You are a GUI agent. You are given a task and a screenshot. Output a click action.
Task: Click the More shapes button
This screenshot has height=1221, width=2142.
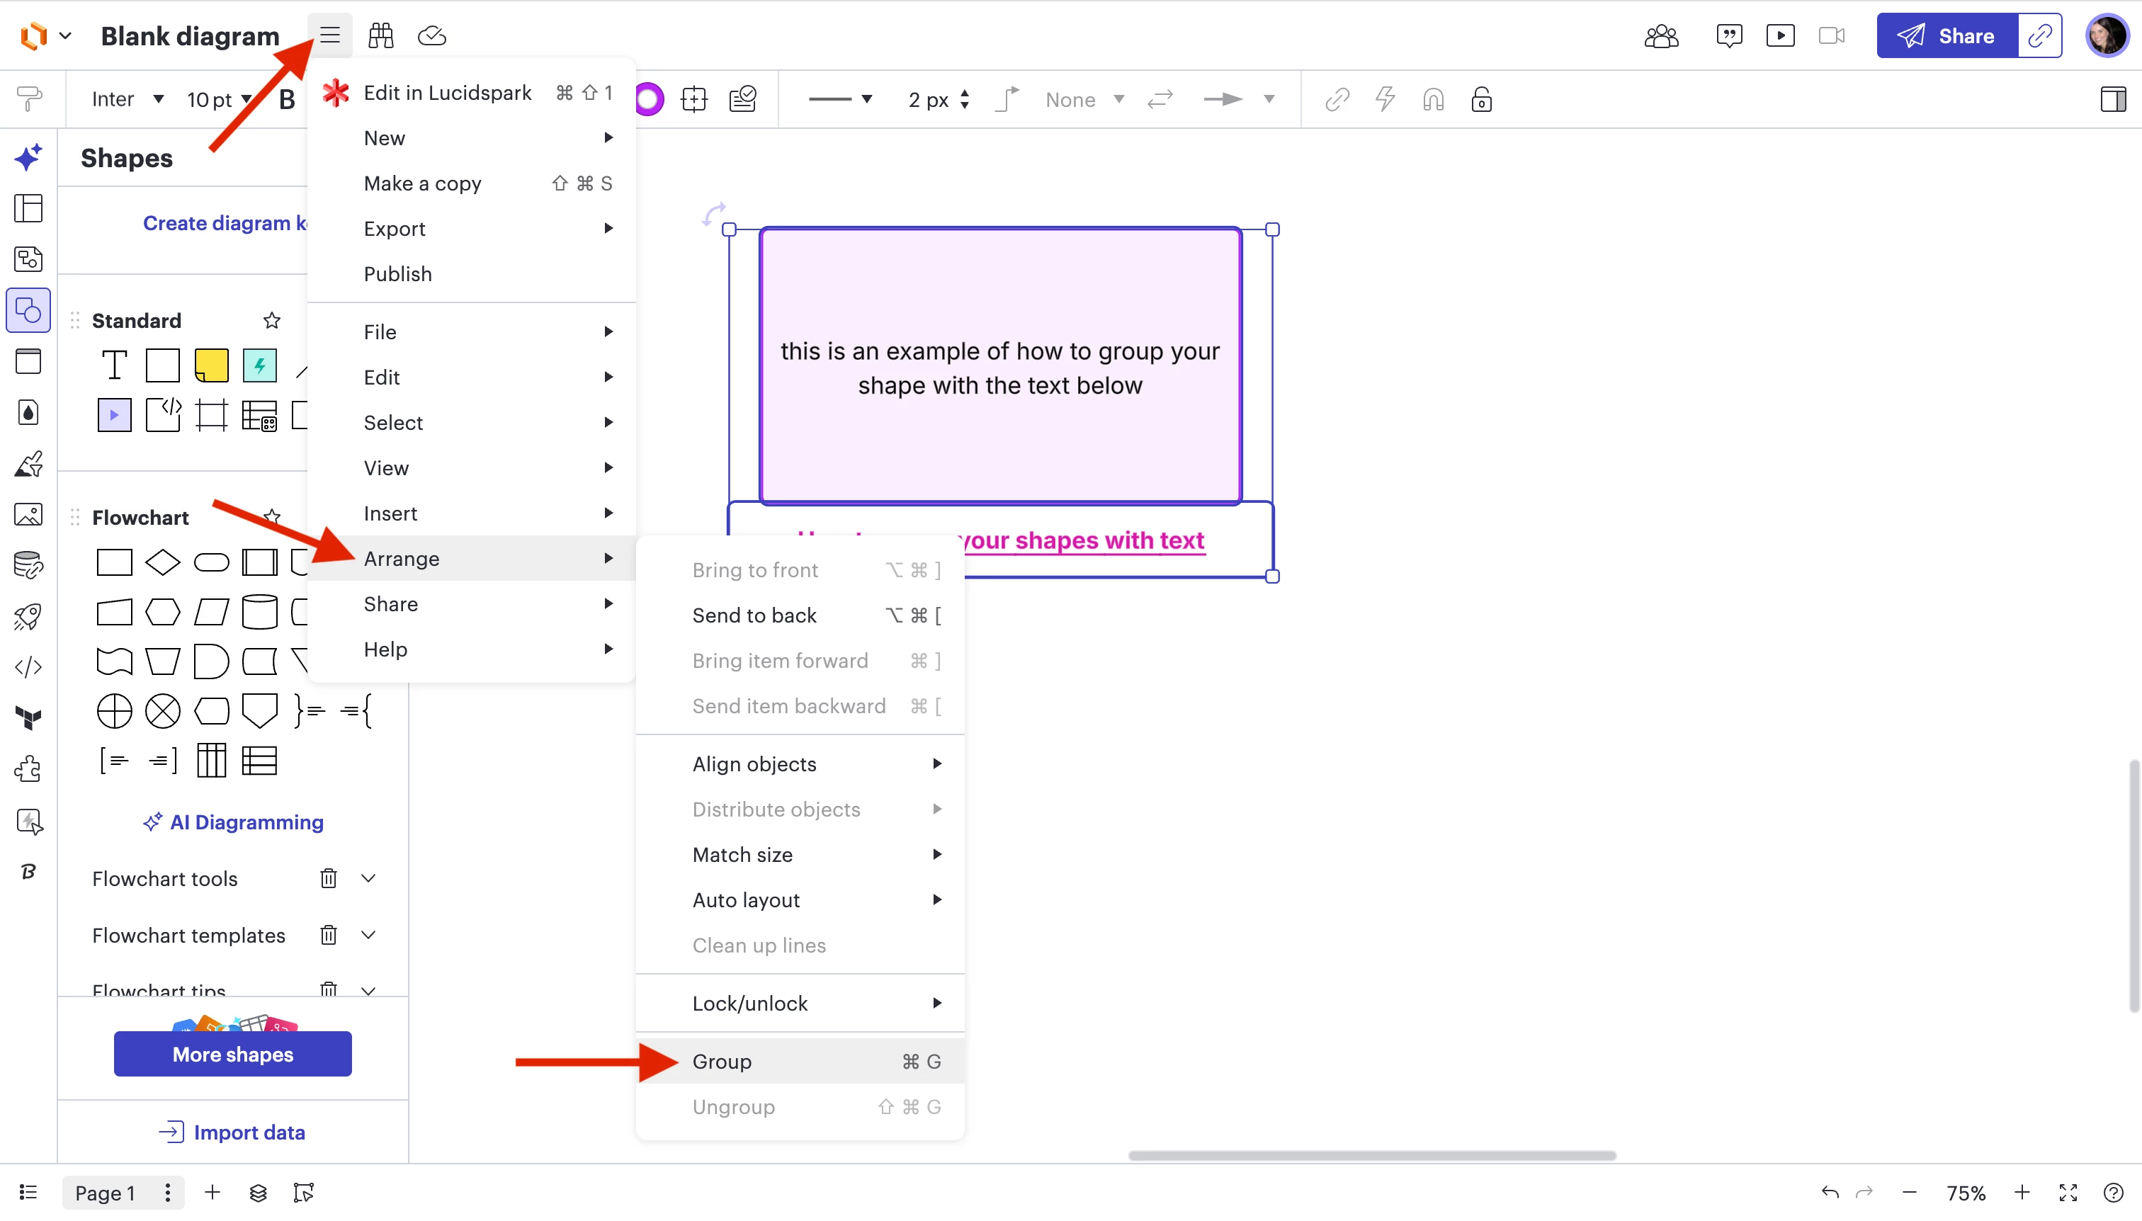pos(232,1054)
